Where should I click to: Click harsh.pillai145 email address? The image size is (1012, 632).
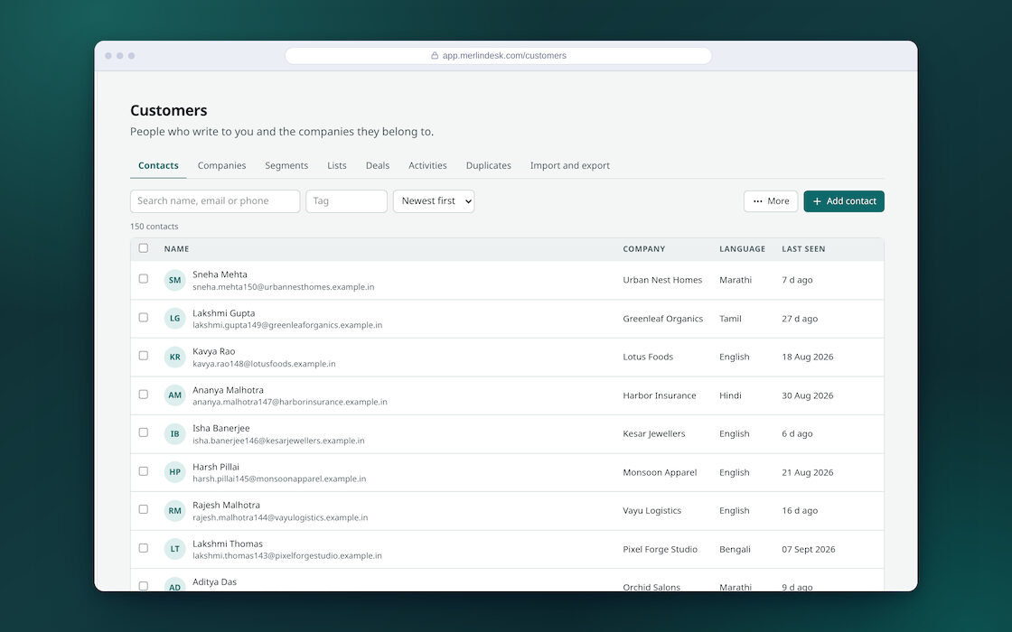[x=279, y=479]
